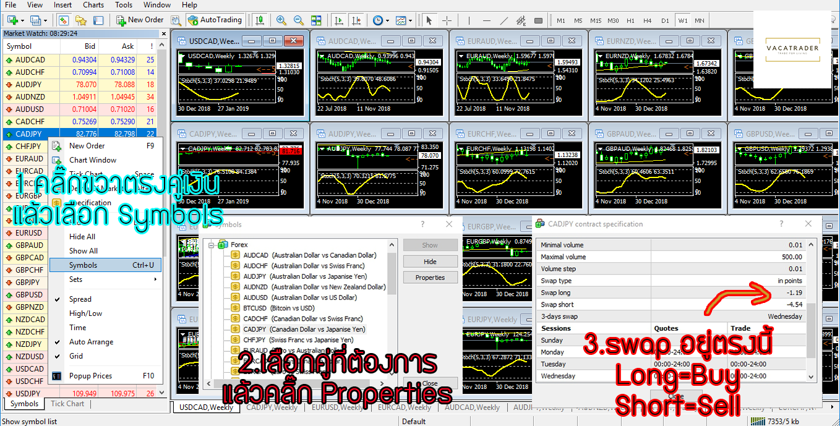This screenshot has width=840, height=426.
Task: Switch chart timeframe to D1
Action: [665, 20]
